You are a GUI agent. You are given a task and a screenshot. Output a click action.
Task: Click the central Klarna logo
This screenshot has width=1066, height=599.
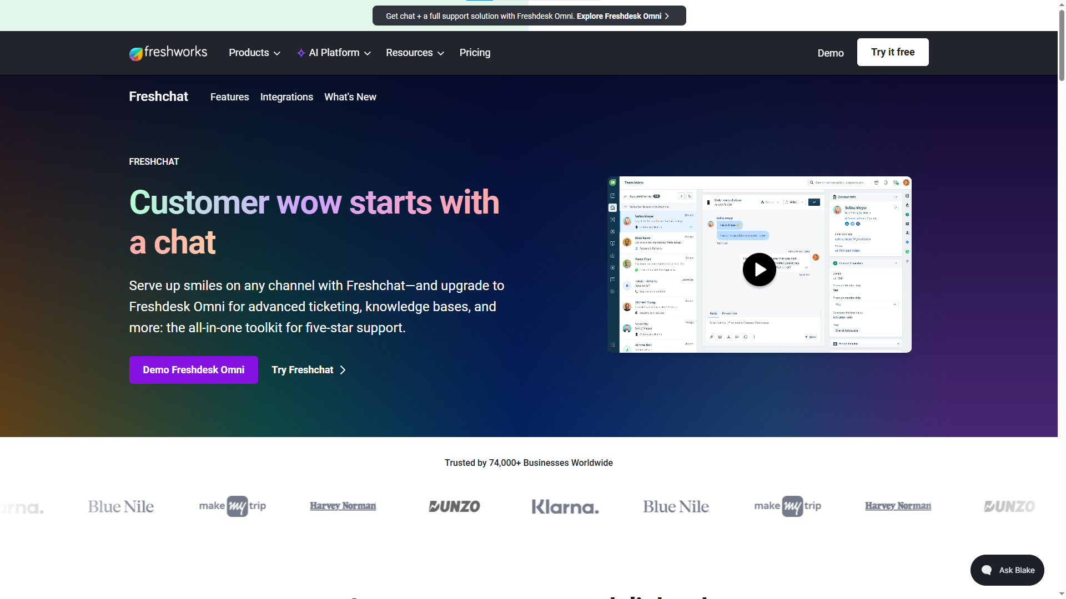click(565, 506)
